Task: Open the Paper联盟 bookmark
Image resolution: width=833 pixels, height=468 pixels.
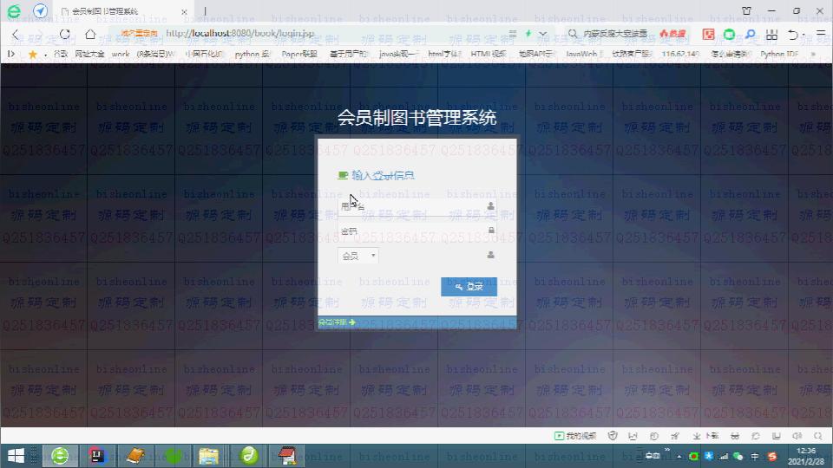Action: (x=299, y=54)
